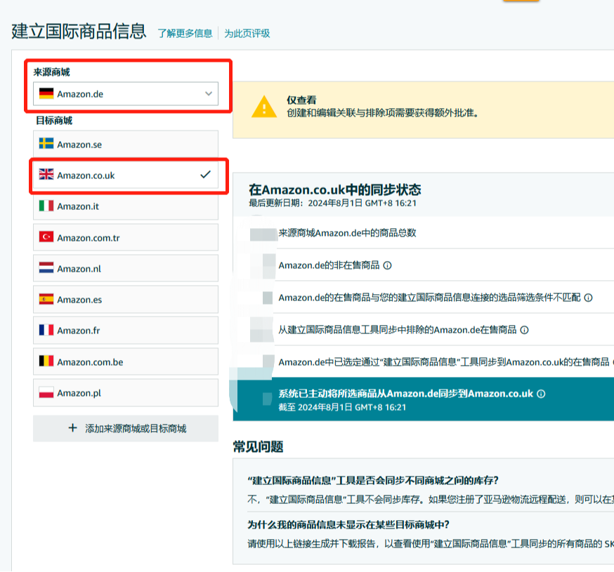Screen dimensions: 614x572
Task: Open the 为此页评级 link
Action: (247, 33)
